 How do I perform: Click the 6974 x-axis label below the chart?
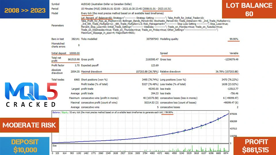(225, 153)
